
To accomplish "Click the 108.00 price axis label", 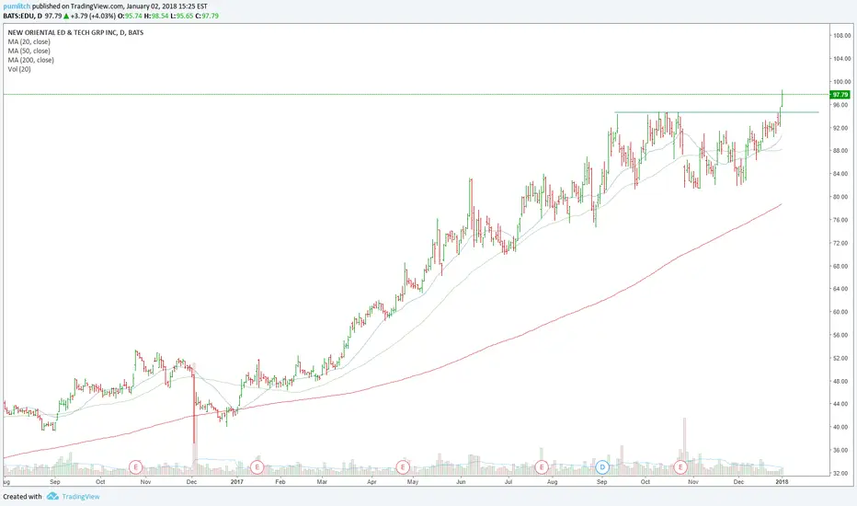I will coord(841,36).
